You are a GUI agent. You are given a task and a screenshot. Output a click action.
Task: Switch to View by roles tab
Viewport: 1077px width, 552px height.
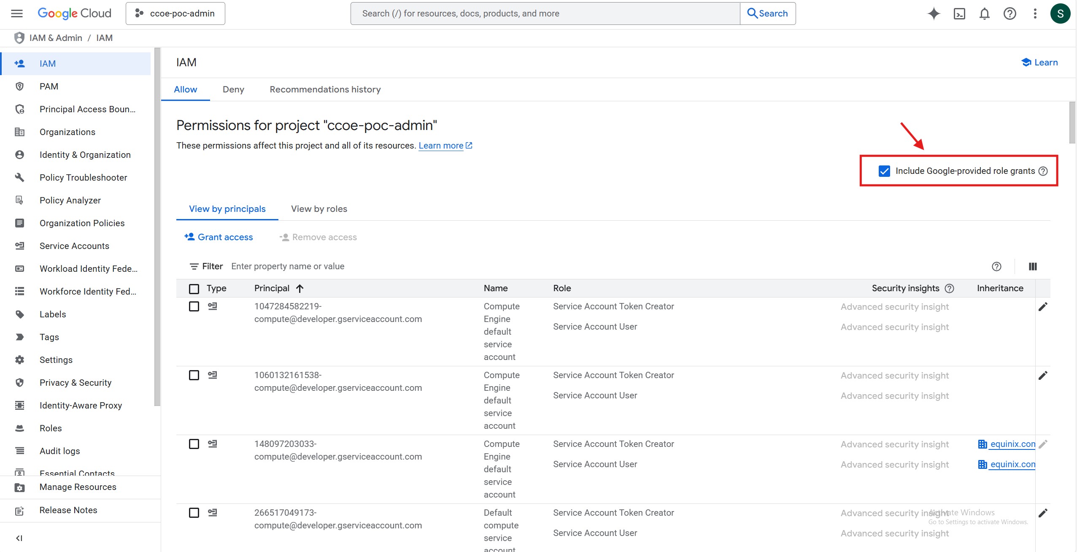pos(319,209)
